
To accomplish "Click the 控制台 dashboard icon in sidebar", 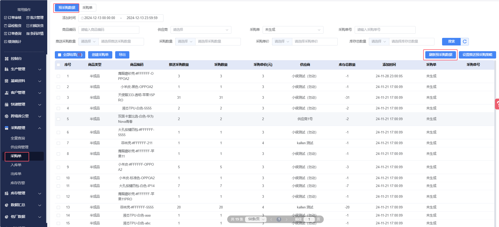I will (7, 59).
